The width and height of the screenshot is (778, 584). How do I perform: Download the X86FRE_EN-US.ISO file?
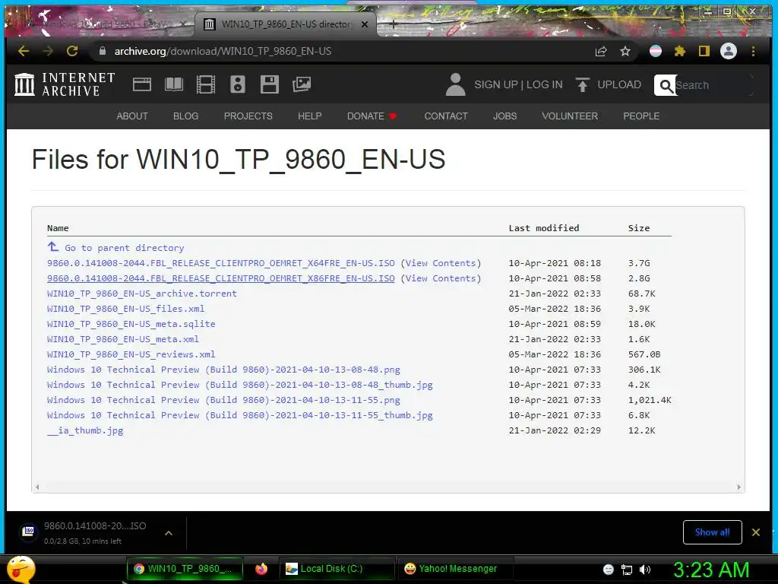coord(221,278)
